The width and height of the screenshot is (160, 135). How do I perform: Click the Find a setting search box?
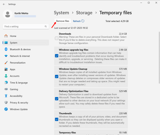pyautogui.click(x=26, y=26)
